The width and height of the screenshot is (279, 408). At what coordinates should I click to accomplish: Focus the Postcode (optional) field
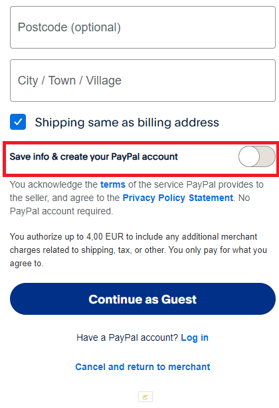coord(143,27)
